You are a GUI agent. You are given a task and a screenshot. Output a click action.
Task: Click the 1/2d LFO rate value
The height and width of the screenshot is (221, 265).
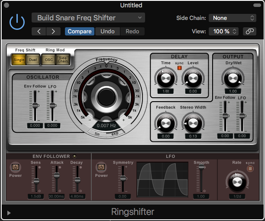click(x=237, y=196)
